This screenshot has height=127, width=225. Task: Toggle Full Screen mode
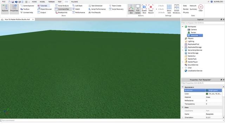pyautogui.click(x=138, y=9)
